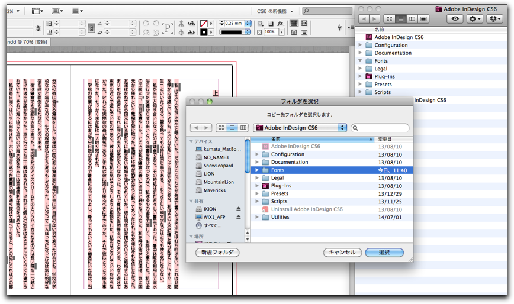Select the no text wrap icon
Screen dimensions: 514x304
click(294, 23)
